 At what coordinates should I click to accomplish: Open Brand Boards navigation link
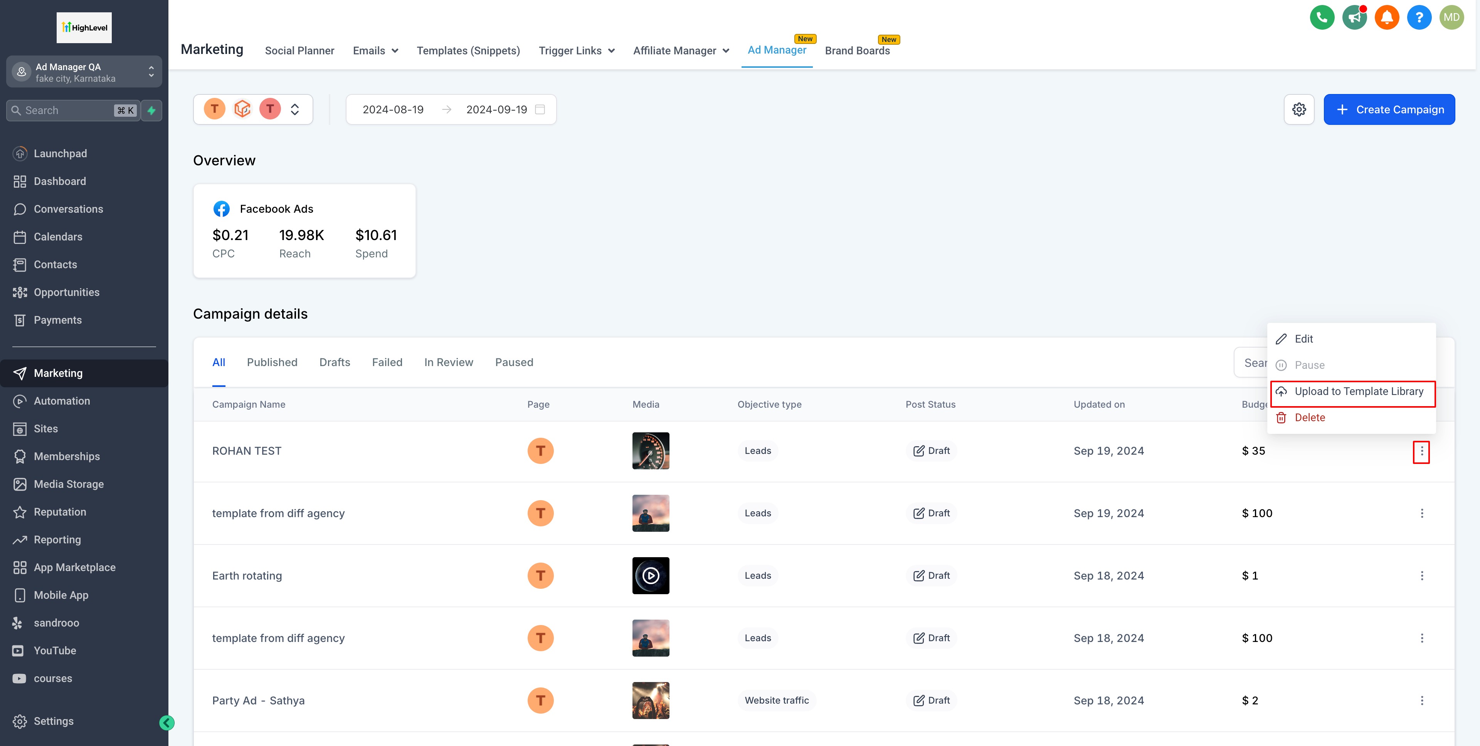(x=857, y=50)
